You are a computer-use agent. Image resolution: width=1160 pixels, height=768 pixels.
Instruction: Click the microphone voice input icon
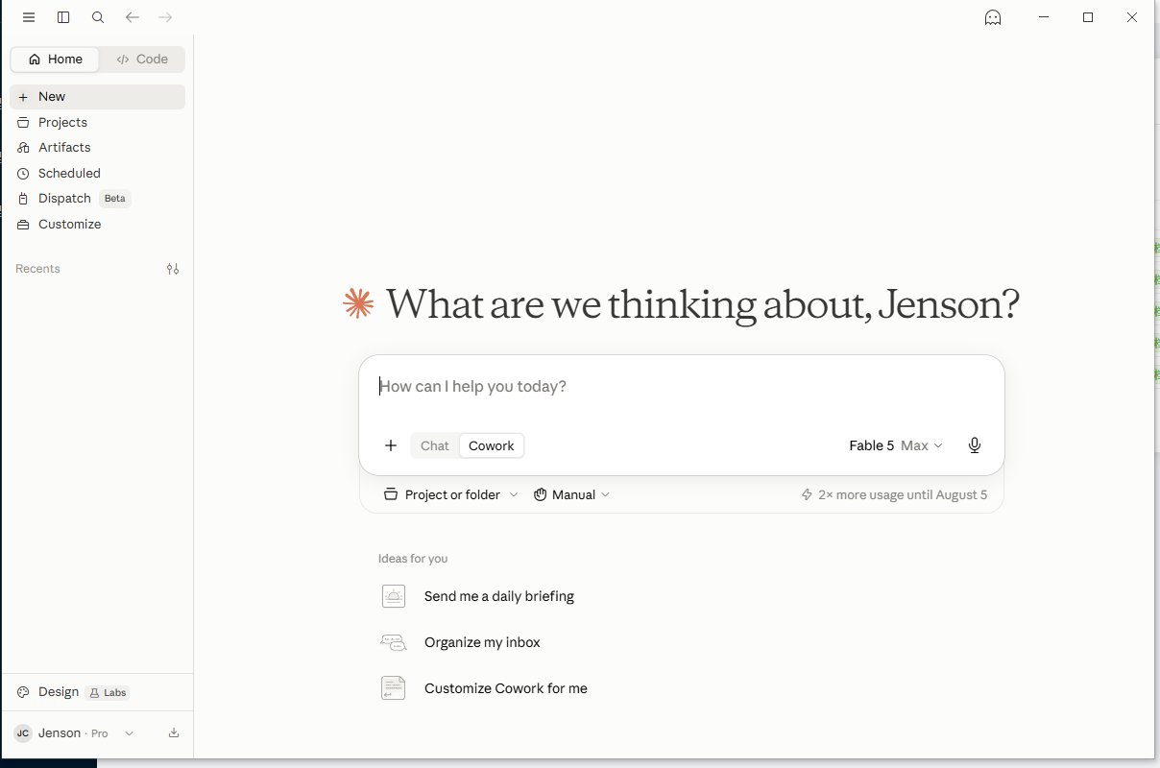pos(975,445)
